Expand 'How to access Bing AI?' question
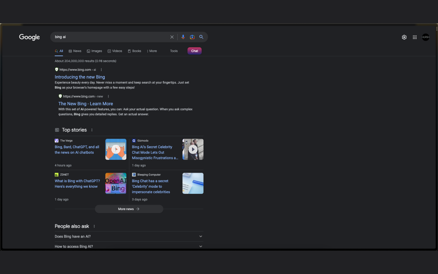The image size is (438, 274). (129, 246)
